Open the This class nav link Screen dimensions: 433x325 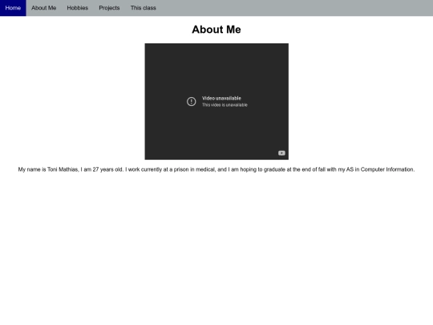click(143, 8)
